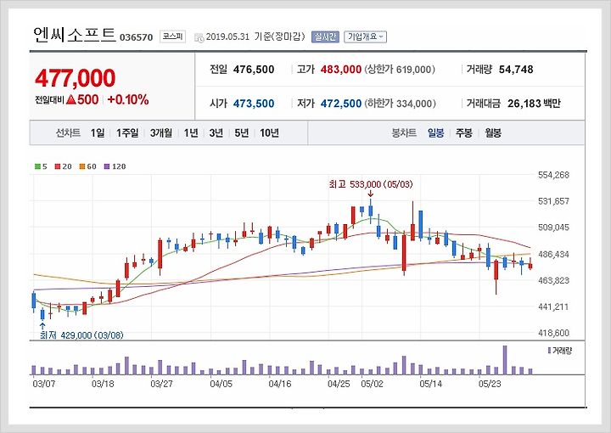Click the 03/07 date axis label
This screenshot has height=433, width=611.
point(44,384)
